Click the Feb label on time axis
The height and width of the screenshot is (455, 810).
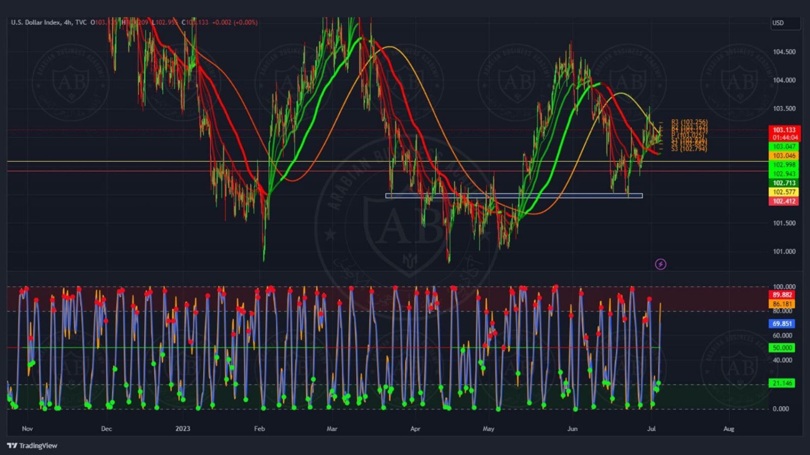[260, 429]
